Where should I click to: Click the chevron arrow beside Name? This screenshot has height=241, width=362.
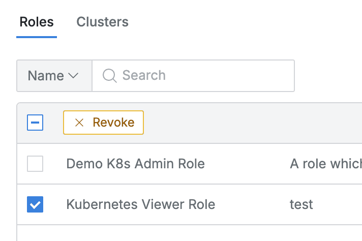tap(73, 76)
